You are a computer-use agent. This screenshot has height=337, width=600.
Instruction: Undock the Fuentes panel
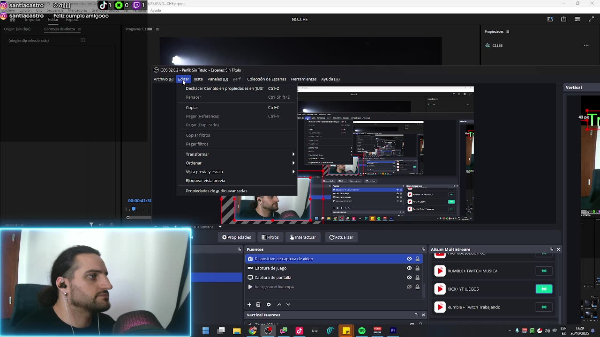click(423, 249)
